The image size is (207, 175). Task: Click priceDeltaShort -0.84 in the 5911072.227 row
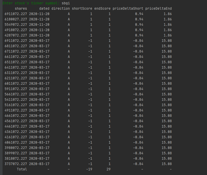click(x=138, y=89)
